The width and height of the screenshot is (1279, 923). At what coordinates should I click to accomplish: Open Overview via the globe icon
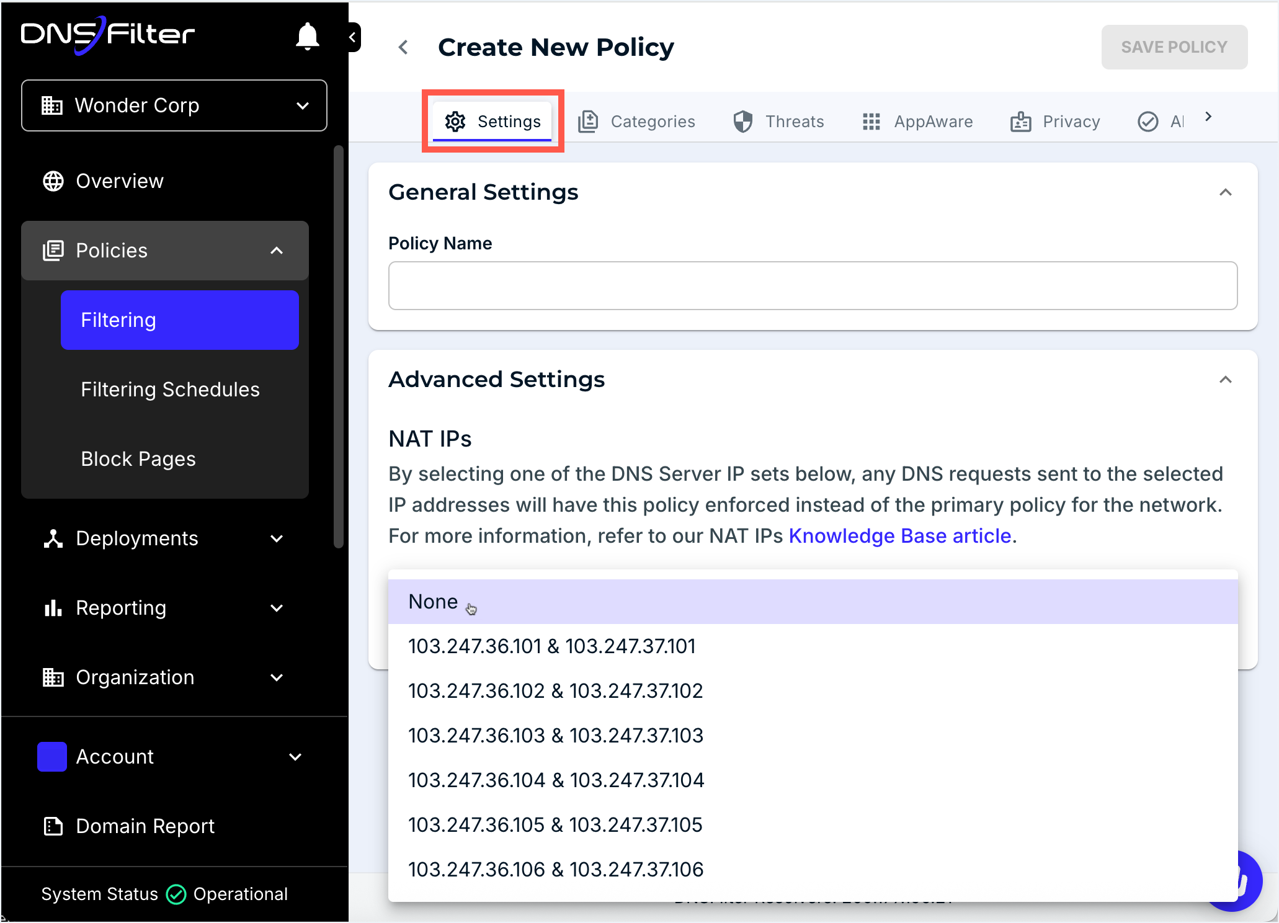pos(53,181)
